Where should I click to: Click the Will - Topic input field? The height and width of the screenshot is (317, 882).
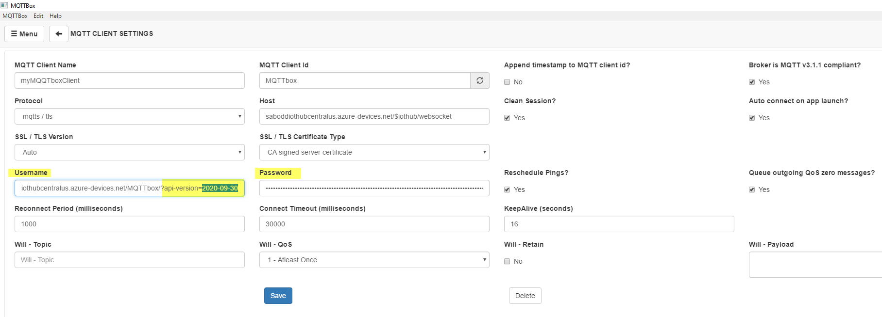coord(130,260)
